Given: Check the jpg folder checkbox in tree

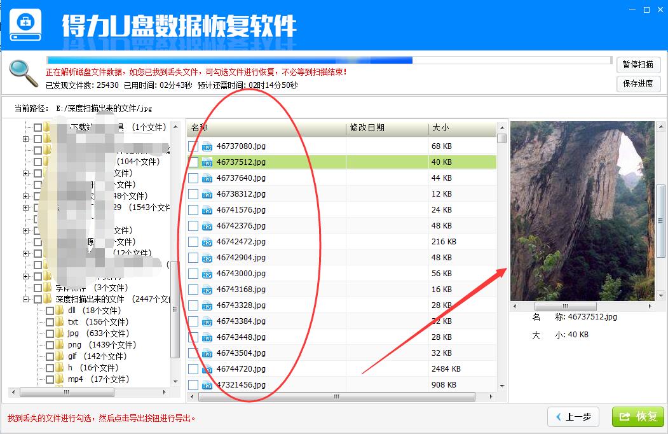Looking at the screenshot, I should pyautogui.click(x=50, y=333).
